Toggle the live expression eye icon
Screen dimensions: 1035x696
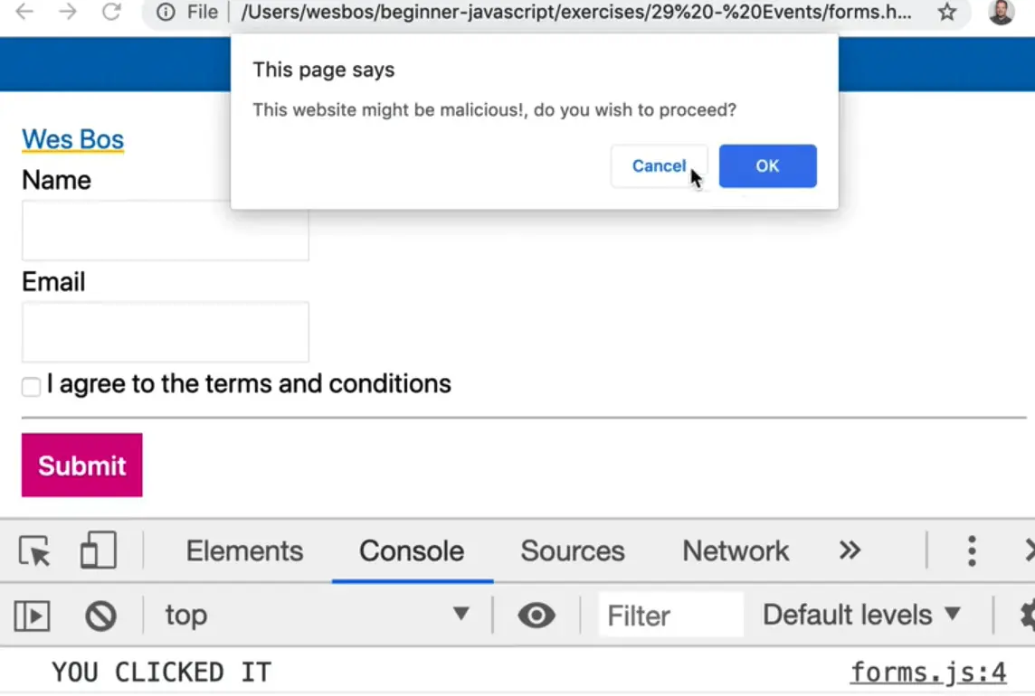536,616
